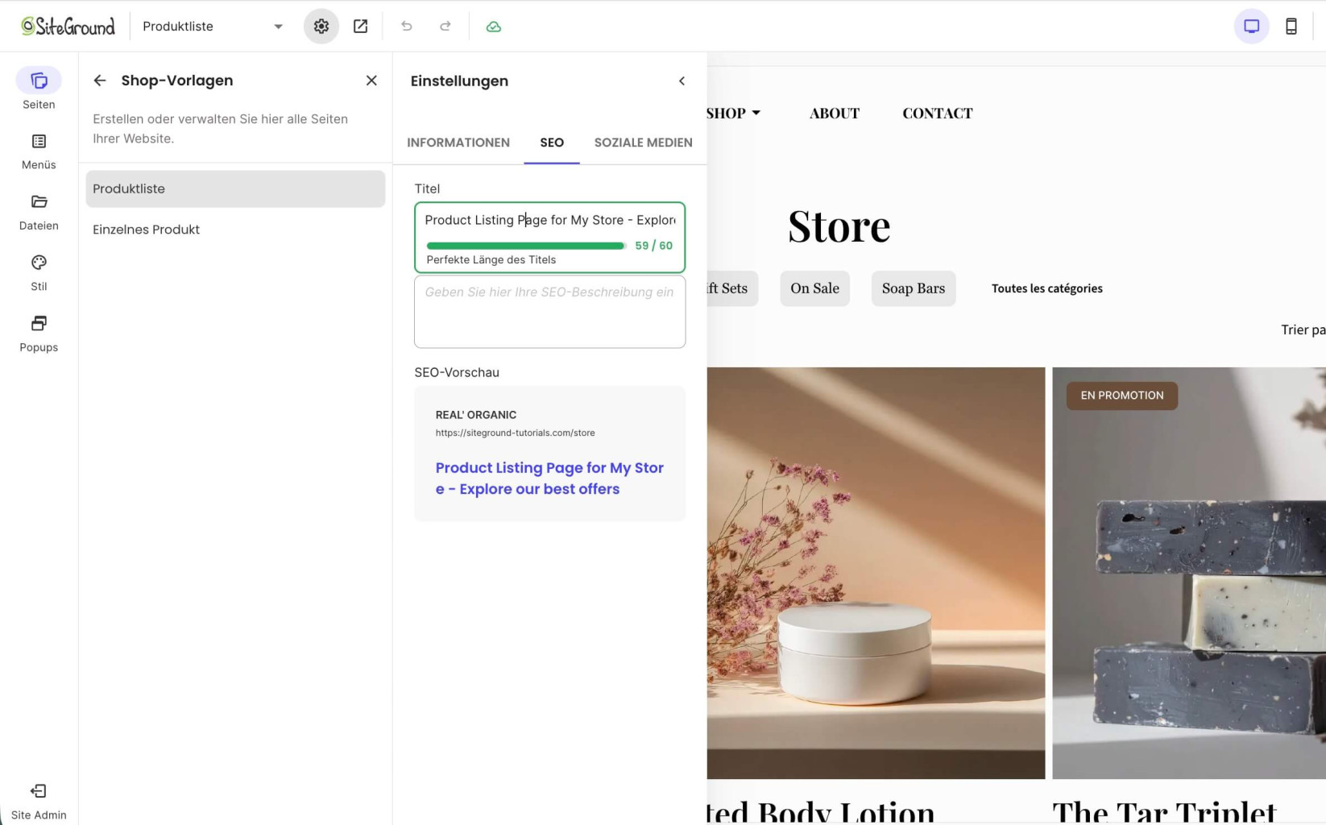Screen dimensions: 1326x825
Task: Switch to the INFORMATIONEN tab
Action: (x=458, y=143)
